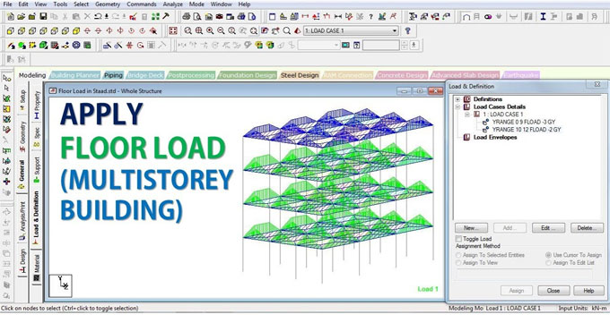The image size is (610, 323).
Task: Select the Load Envelopes tree item
Action: coord(495,138)
